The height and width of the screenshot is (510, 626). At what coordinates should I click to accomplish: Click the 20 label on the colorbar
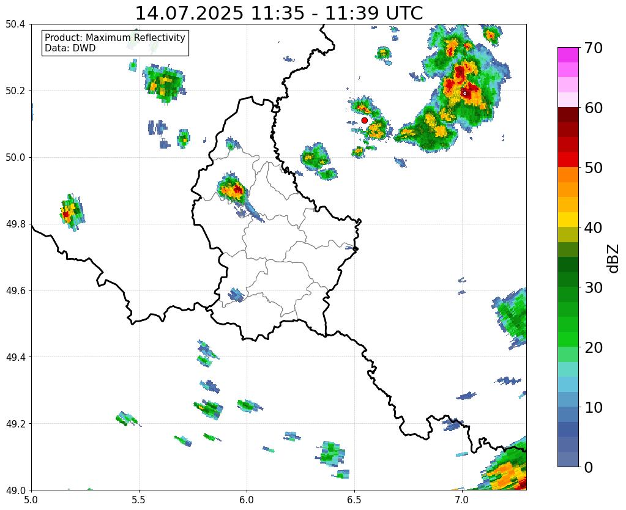pos(593,347)
